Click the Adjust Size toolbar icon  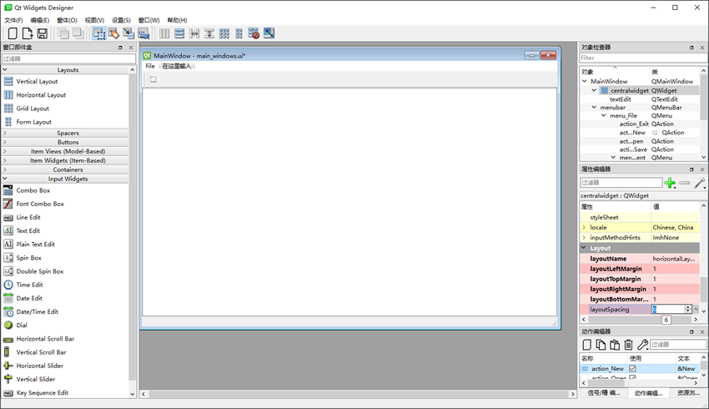[269, 33]
